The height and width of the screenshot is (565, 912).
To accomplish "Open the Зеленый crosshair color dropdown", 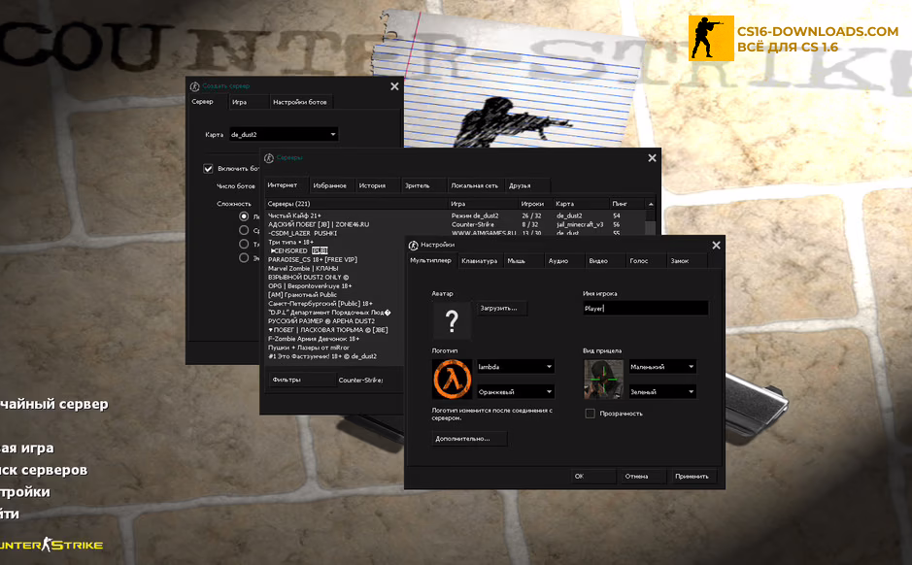I will (x=662, y=392).
